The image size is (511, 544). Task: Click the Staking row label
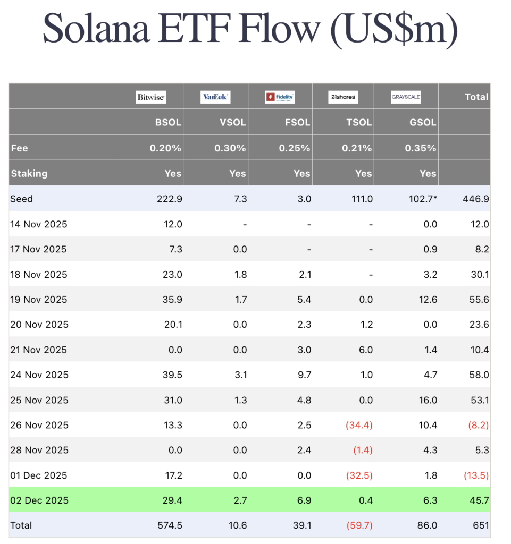[x=29, y=173]
